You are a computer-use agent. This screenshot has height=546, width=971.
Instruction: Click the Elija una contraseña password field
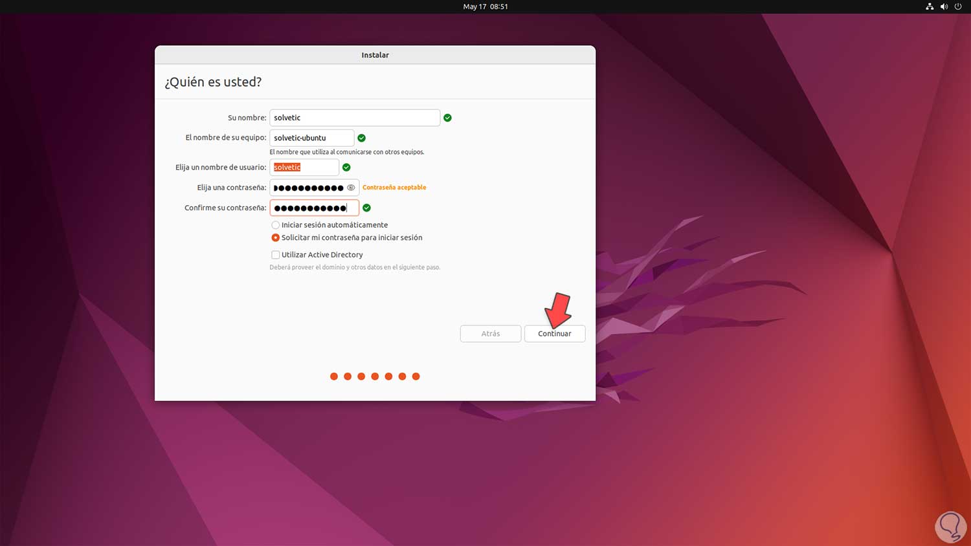[315, 188]
